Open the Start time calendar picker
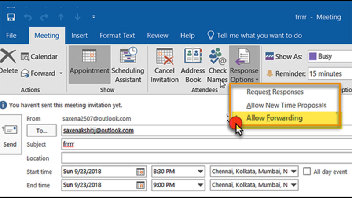This screenshot has width=352, height=198. 140,172
